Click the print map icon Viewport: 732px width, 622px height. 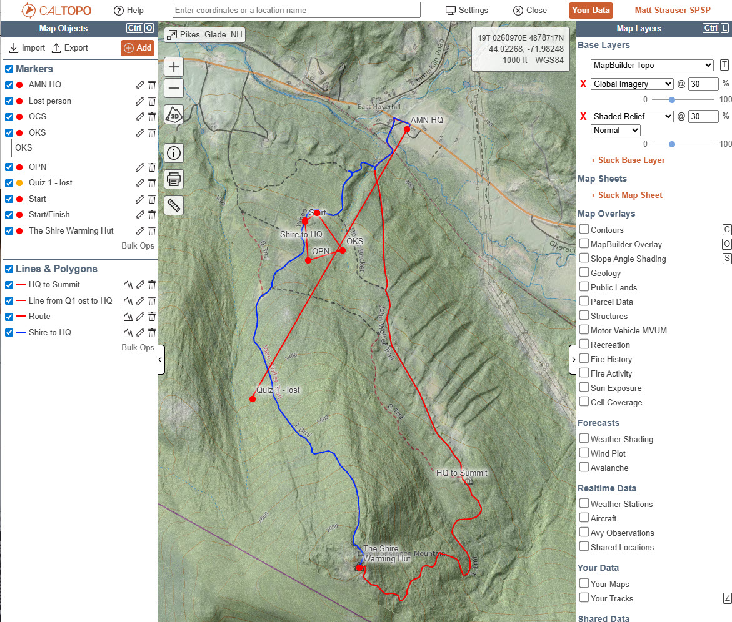[x=174, y=179]
